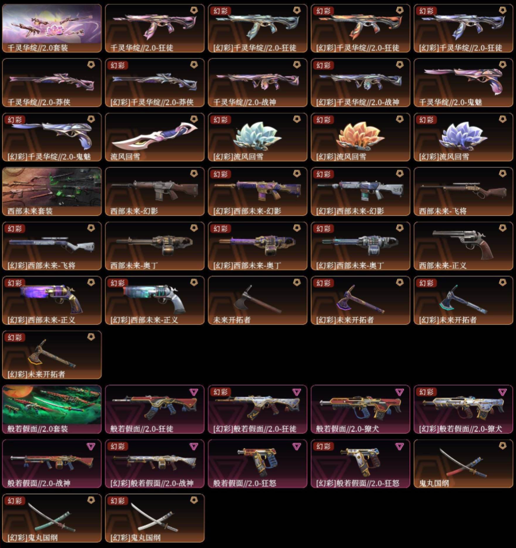Viewport: 516px width, 548px height.
Task: Click the 流风回雪 melee knife skin
Action: coord(155,137)
